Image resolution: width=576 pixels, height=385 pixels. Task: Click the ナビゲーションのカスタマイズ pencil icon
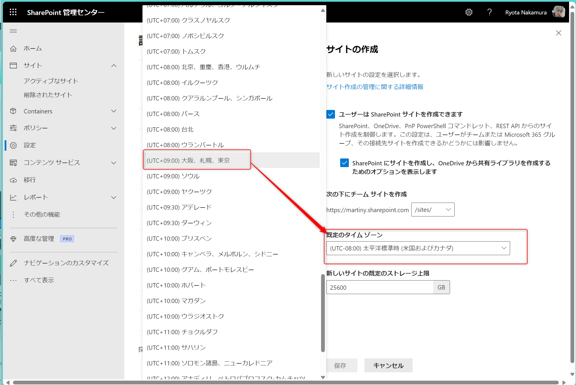click(13, 263)
